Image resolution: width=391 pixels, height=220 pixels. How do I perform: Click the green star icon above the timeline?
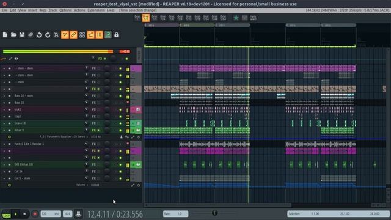pyautogui.click(x=236, y=18)
